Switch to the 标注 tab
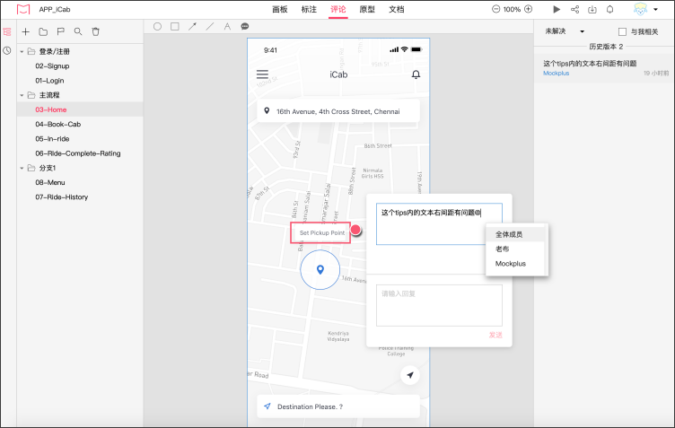The image size is (675, 428). tap(310, 9)
